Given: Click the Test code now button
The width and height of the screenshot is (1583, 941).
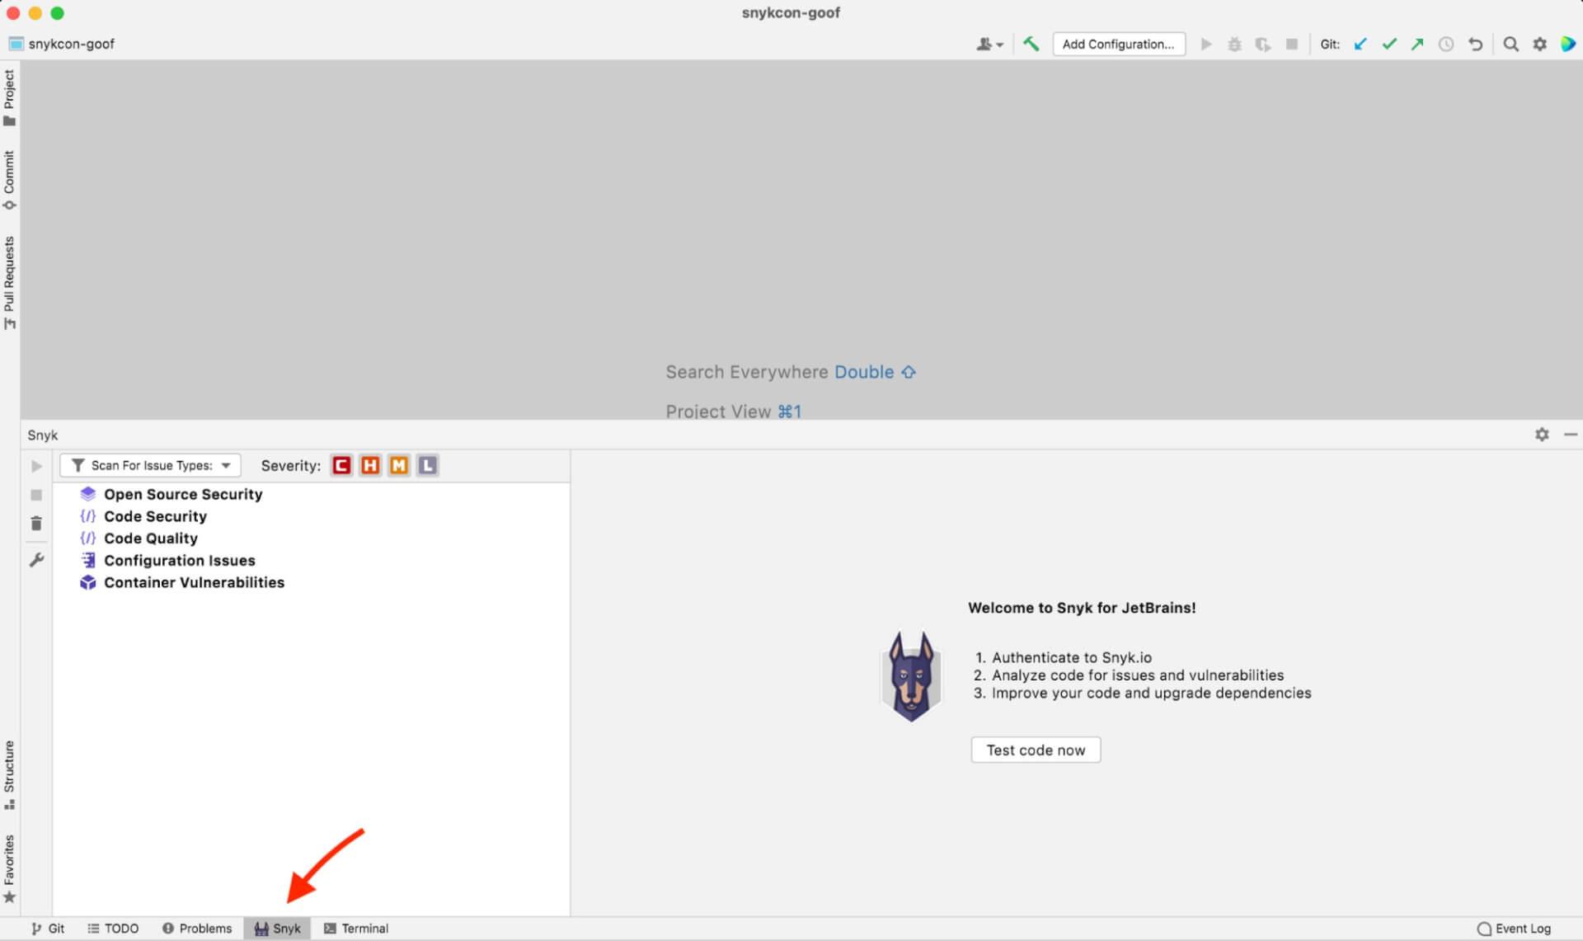Looking at the screenshot, I should [x=1035, y=750].
